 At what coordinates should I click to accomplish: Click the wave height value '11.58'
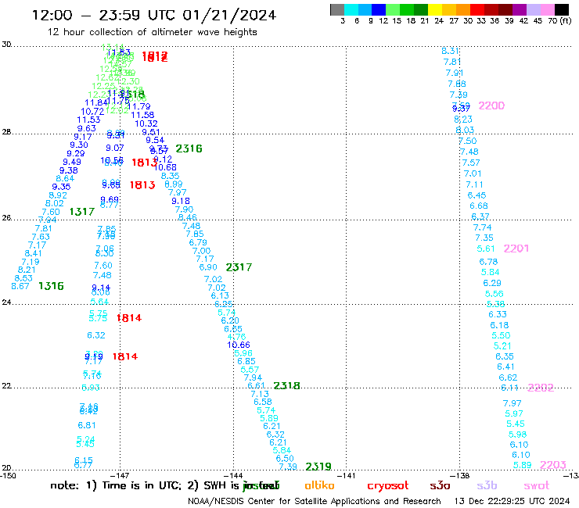143,115
